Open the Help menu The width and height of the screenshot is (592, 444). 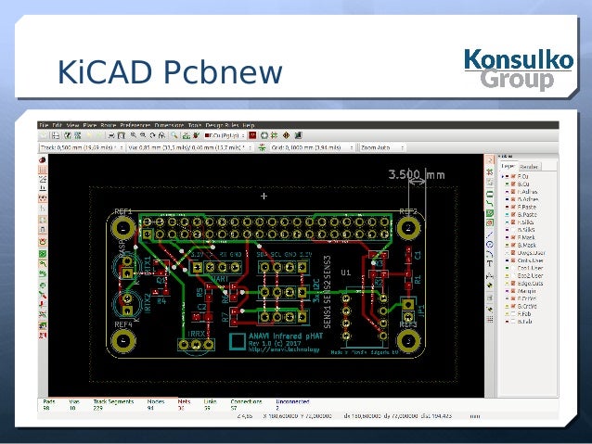coord(249,125)
